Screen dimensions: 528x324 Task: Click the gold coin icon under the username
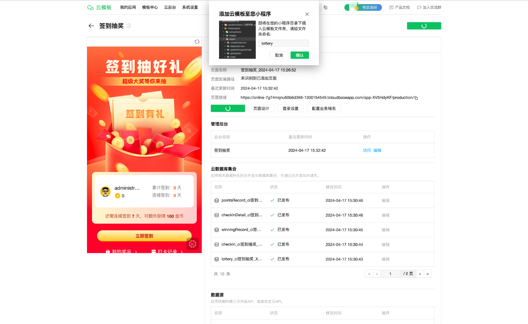click(x=118, y=196)
